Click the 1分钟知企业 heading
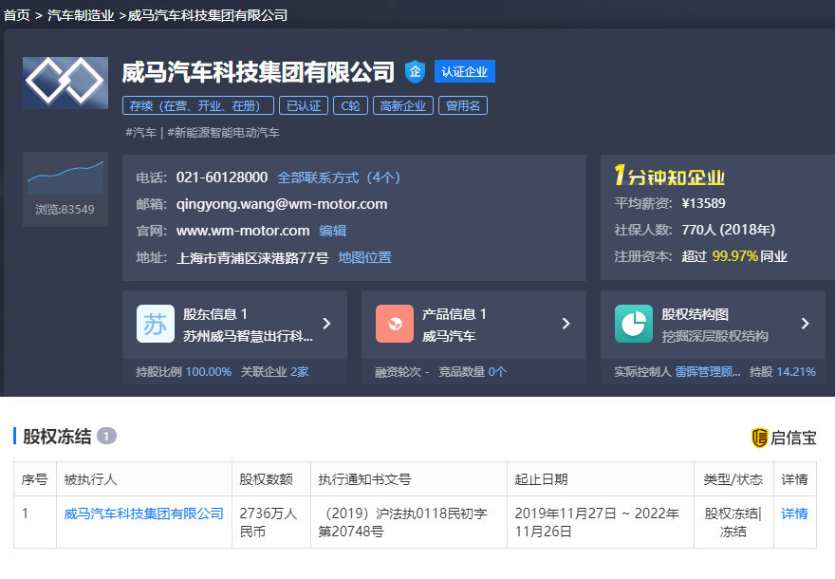835x579 pixels. click(669, 176)
